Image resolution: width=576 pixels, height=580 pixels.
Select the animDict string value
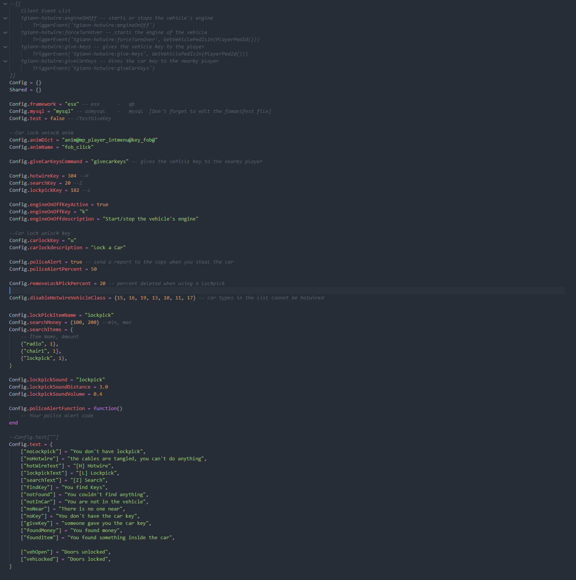[110, 140]
